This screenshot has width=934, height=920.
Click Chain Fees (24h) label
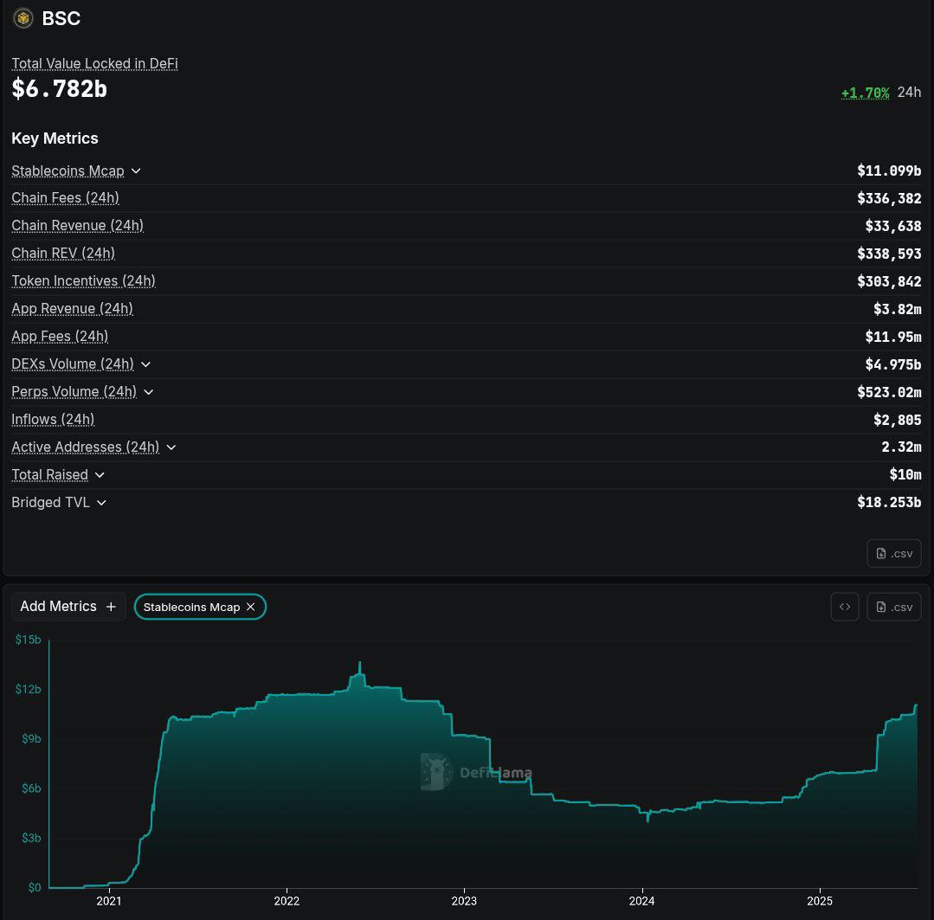pyautogui.click(x=66, y=197)
